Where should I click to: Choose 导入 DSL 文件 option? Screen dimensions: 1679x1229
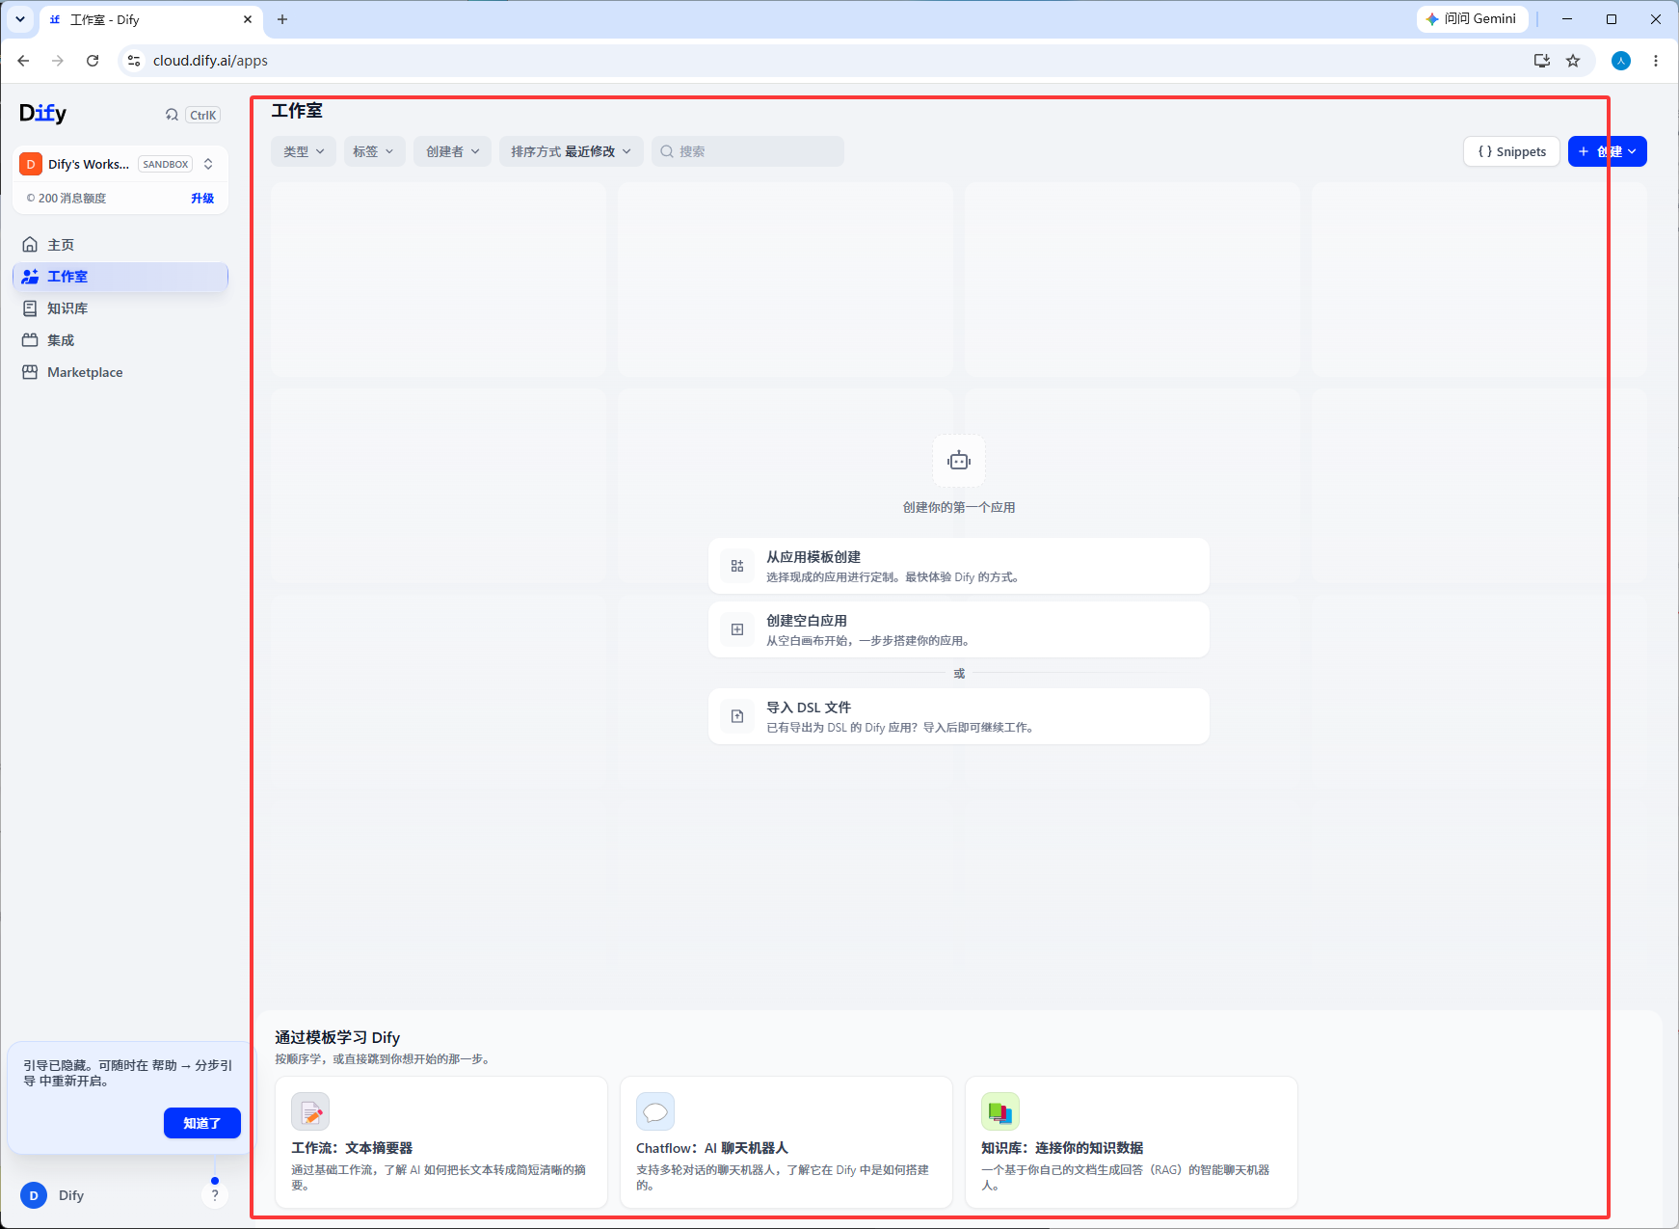(x=959, y=716)
